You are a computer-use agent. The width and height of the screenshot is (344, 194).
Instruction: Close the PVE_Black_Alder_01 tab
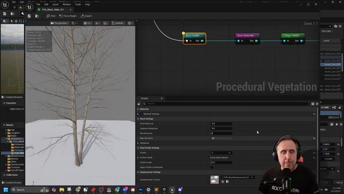[70, 10]
